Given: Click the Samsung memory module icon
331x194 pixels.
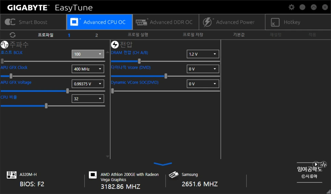Looking at the screenshot, I should click(174, 175).
